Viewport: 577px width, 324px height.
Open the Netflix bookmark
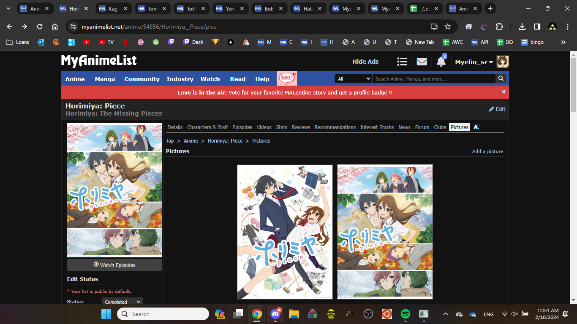coord(126,42)
